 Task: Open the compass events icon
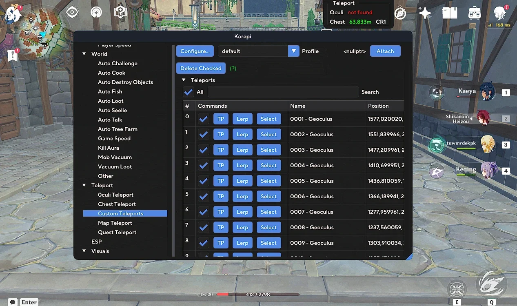(x=400, y=13)
